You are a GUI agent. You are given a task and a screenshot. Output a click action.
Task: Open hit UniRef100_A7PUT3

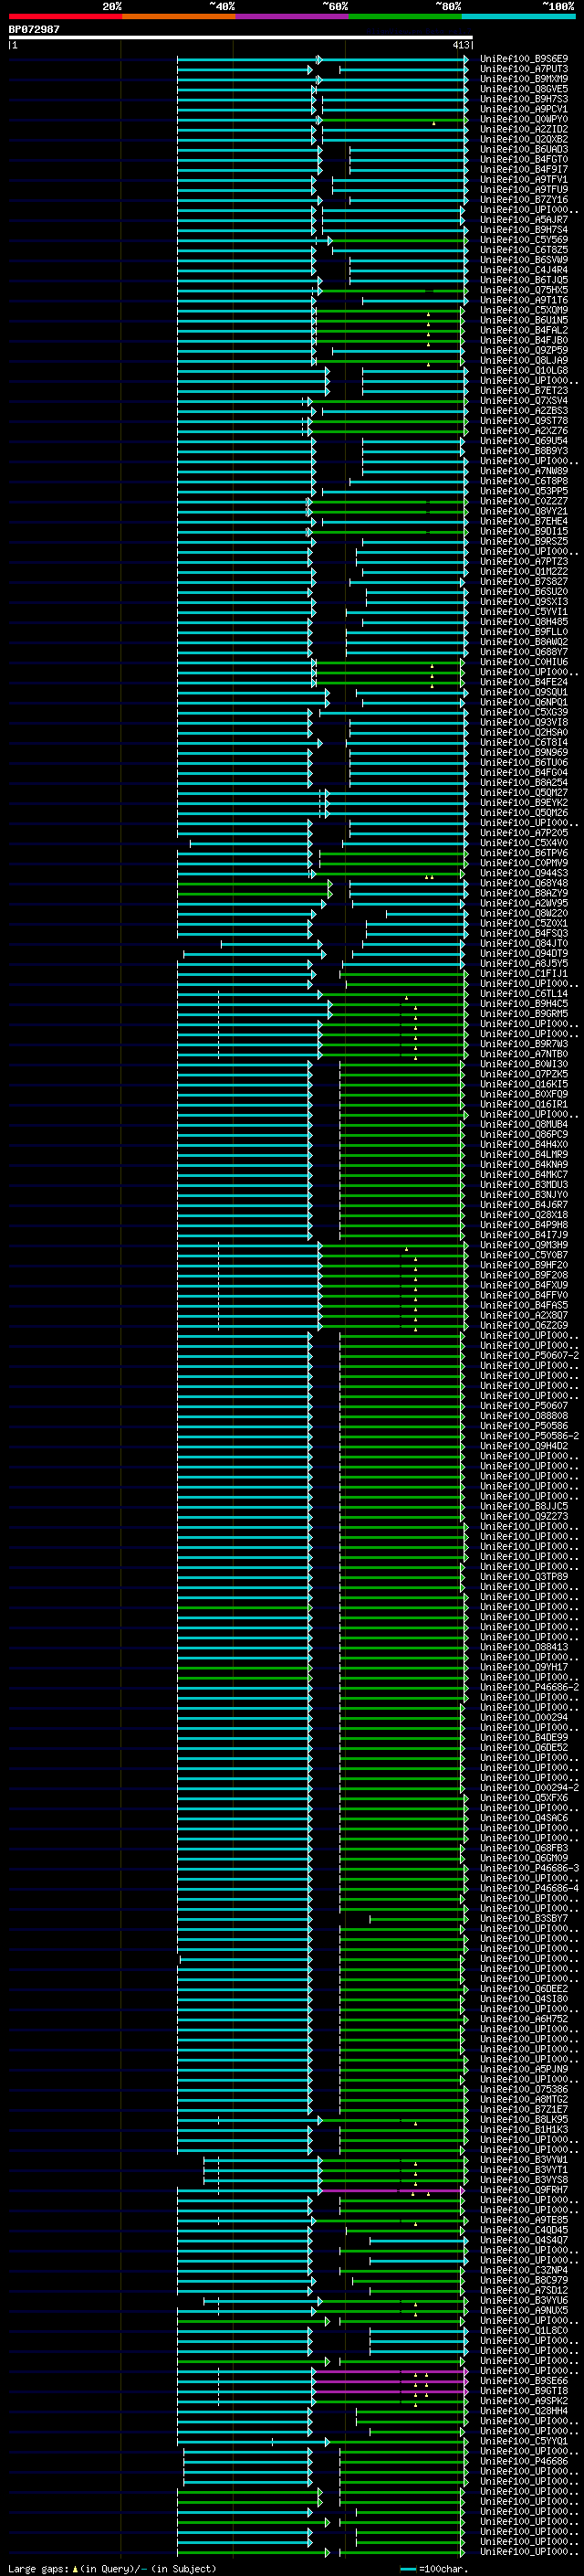(524, 69)
